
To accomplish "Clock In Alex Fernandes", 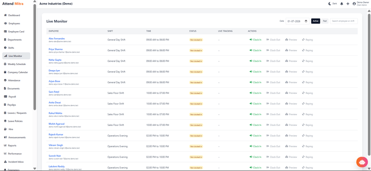I will (x=256, y=39).
